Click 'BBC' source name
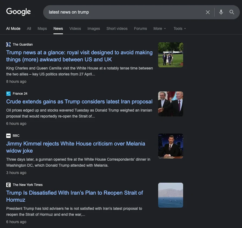 [16, 136]
